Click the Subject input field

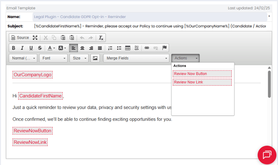(150, 26)
